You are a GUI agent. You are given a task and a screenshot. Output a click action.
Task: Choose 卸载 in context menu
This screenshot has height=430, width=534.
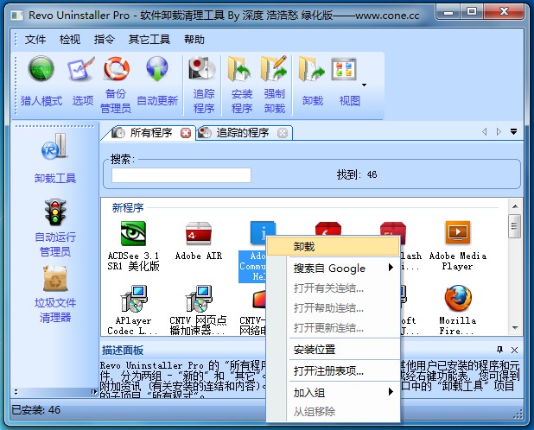333,247
